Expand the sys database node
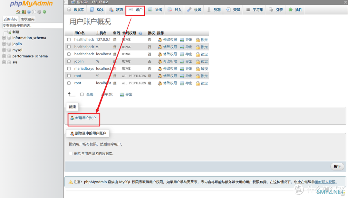This screenshot has height=198, width=348. [4, 62]
